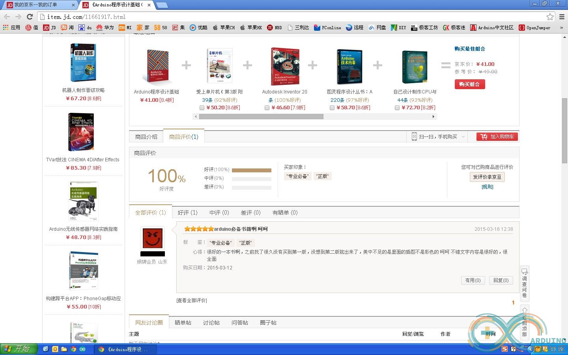This screenshot has height=355, width=568.
Task: Open the Arduino无线传感器网络实践指南 book cover
Action: pos(83,202)
